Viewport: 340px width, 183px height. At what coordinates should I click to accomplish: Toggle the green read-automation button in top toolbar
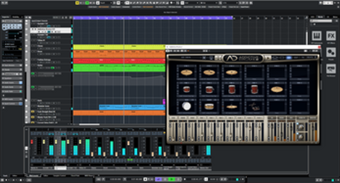[87, 3]
